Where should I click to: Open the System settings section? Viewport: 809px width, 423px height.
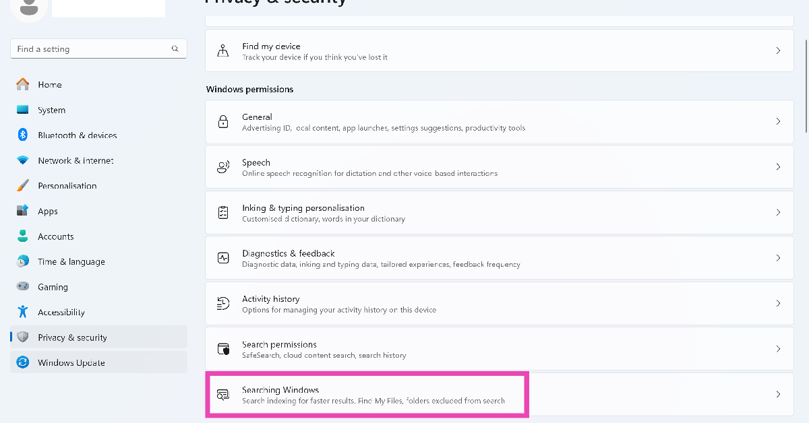point(52,110)
